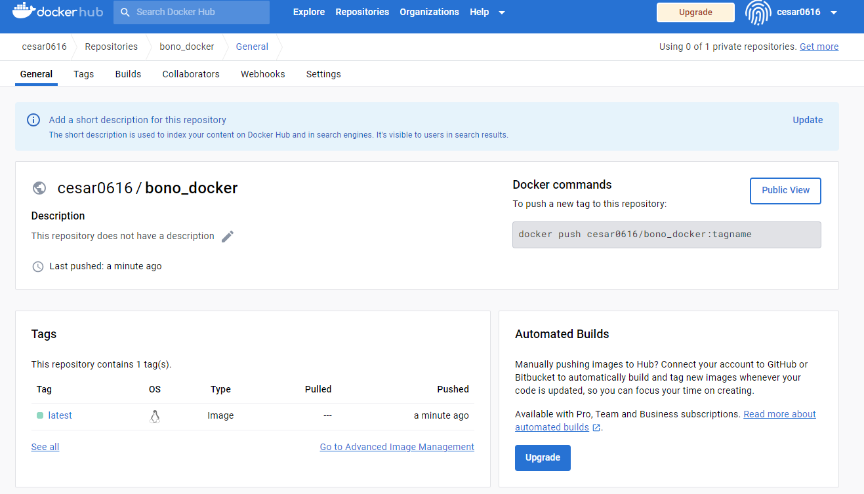Click the Linux penguin OS icon for latest tag

click(x=155, y=415)
